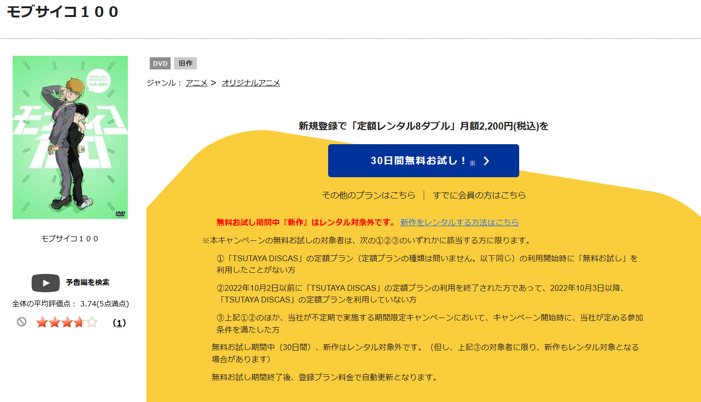Click the fifth empty star in the rating

point(93,321)
